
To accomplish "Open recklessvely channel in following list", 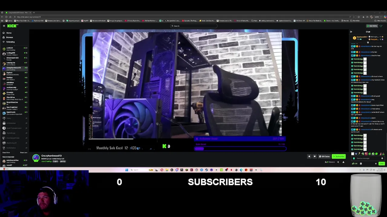I will tap(15, 88).
